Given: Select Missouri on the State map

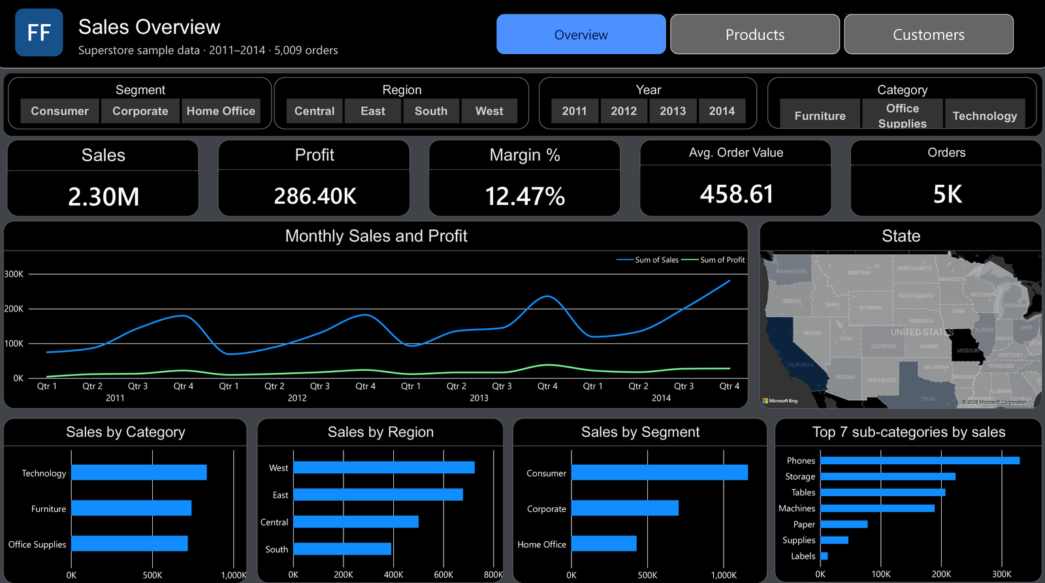Looking at the screenshot, I should point(967,344).
